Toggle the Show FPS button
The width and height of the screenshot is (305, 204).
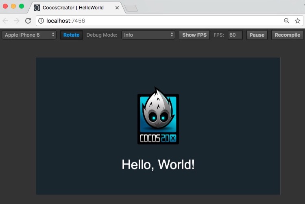194,35
